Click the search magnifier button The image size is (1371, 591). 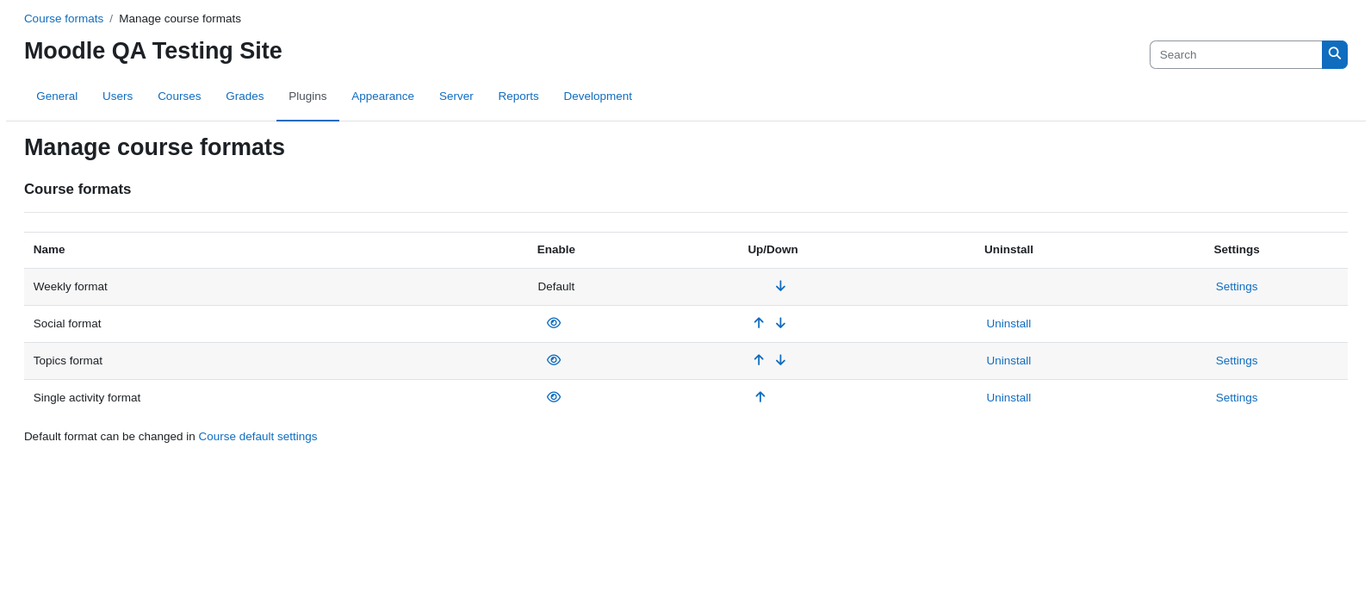[x=1334, y=54]
